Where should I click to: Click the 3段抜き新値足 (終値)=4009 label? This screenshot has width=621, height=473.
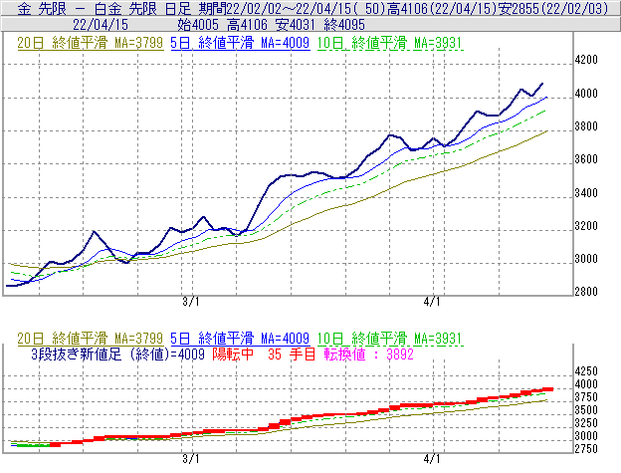tap(117, 354)
